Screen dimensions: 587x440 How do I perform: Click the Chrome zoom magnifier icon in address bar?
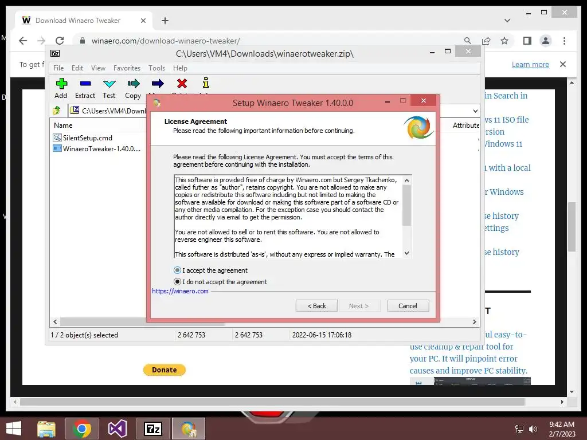(x=468, y=41)
